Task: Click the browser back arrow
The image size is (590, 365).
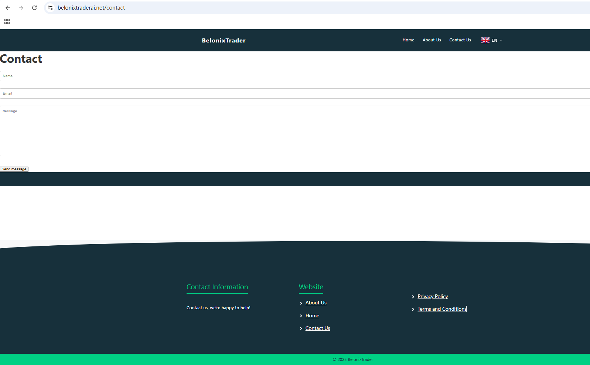Action: [x=8, y=8]
